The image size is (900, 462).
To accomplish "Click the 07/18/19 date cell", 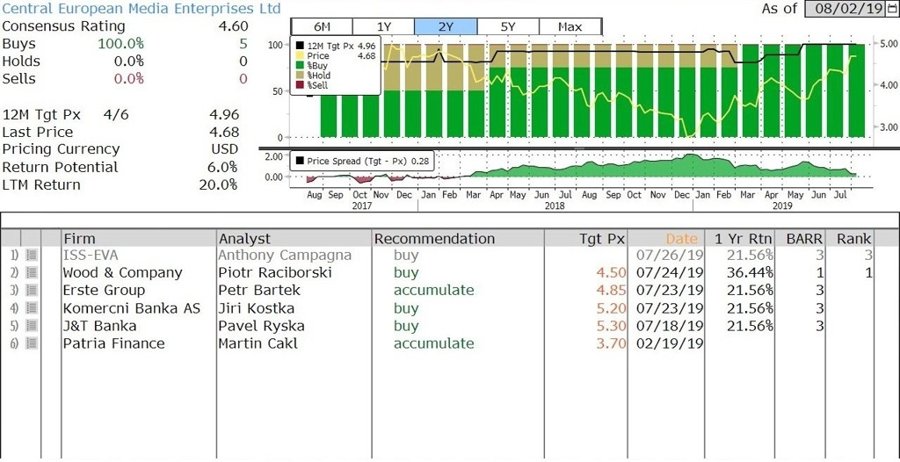I will 670,326.
